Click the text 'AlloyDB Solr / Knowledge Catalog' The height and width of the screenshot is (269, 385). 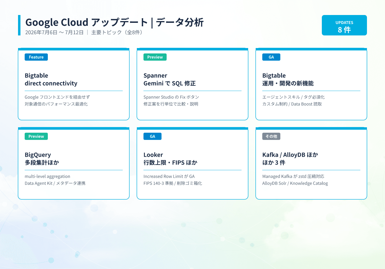point(295,183)
